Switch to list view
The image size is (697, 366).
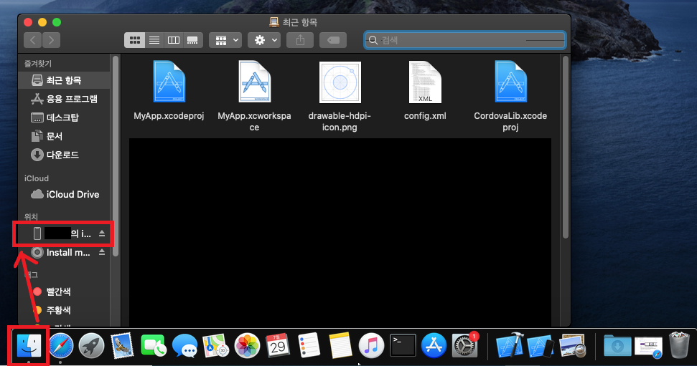click(x=154, y=40)
